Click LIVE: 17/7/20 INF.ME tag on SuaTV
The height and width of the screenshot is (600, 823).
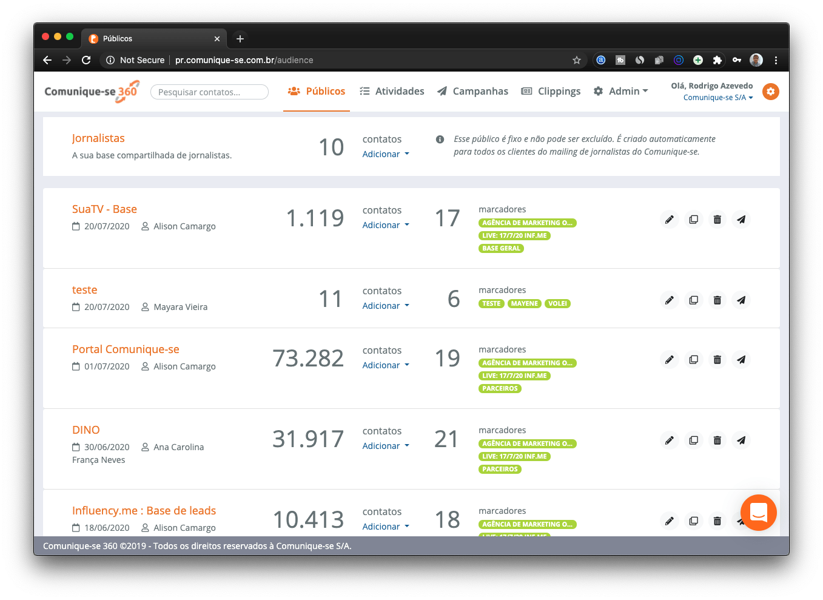(x=514, y=235)
